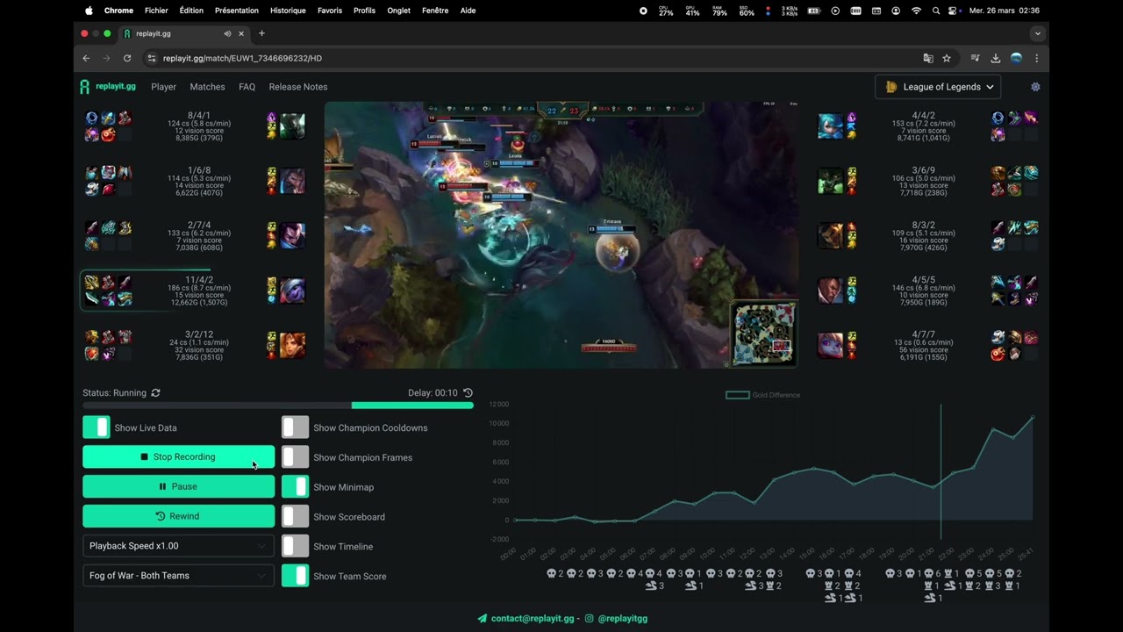Click the Telegram contact icon in footer
Screen dimensions: 1123x632
point(482,619)
